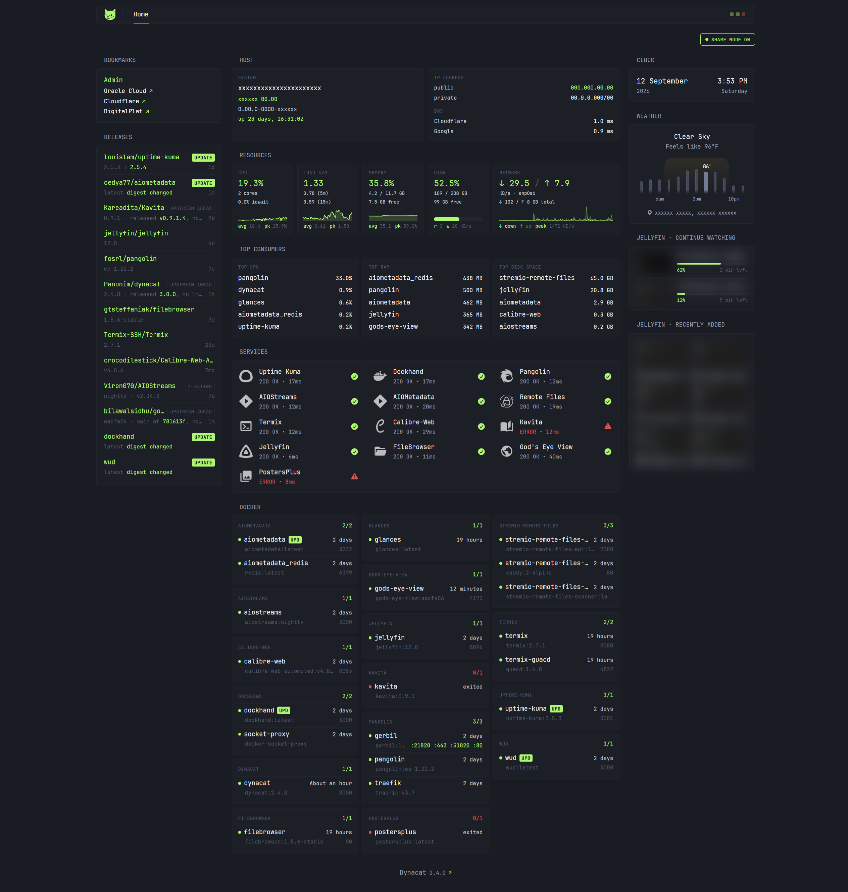Click stremio-remote-files top disk space row

click(556, 278)
